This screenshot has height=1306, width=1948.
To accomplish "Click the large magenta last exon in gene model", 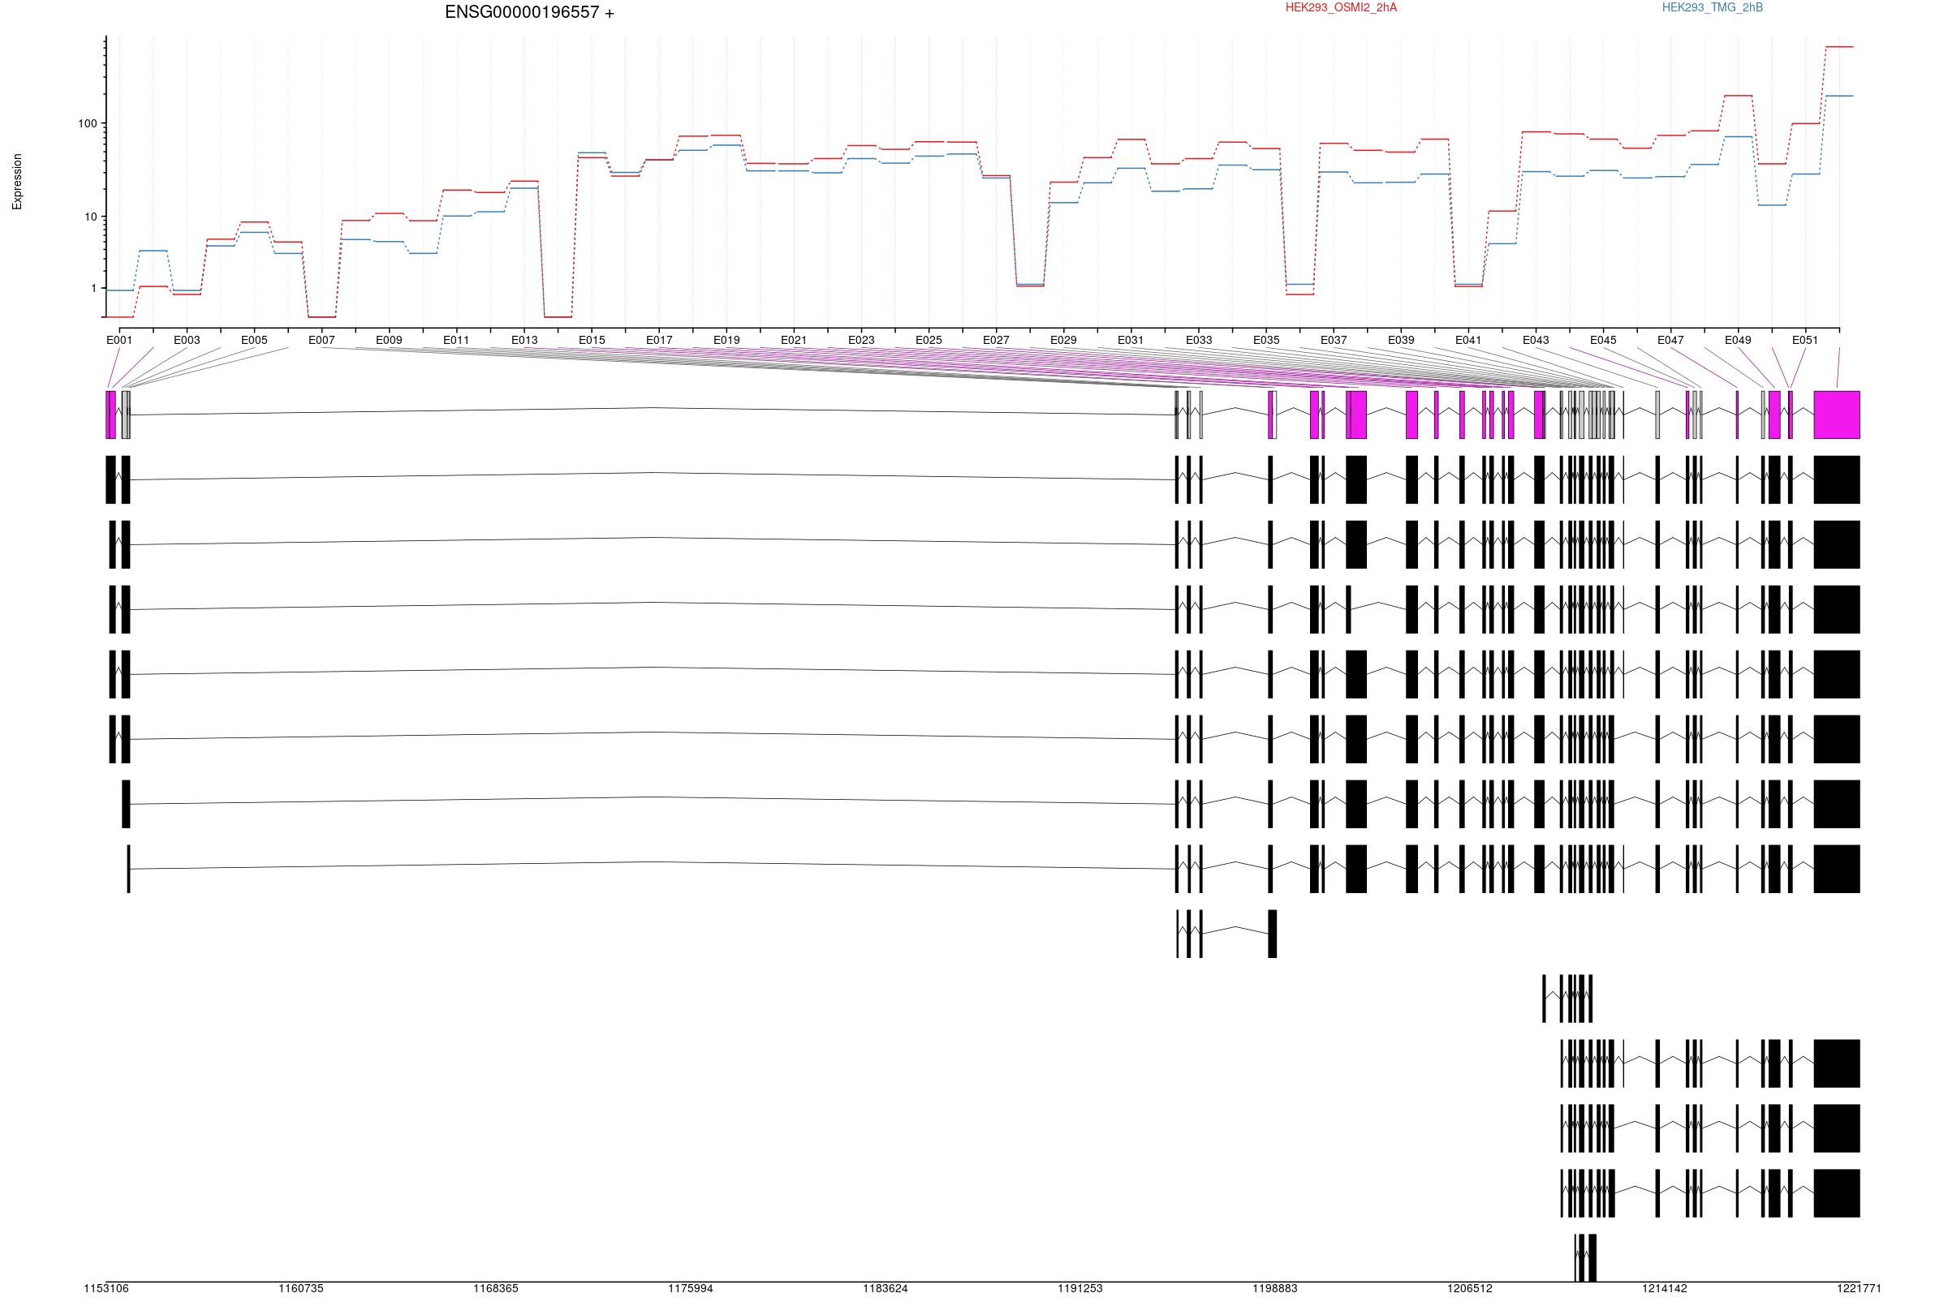I will point(1837,415).
